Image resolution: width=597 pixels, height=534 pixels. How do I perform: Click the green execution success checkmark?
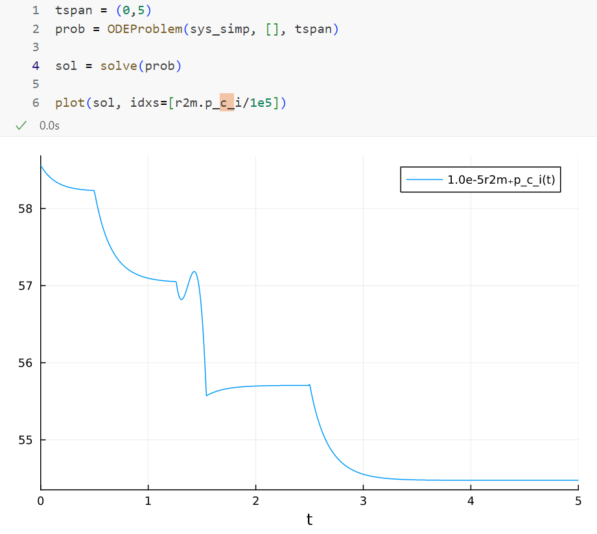tap(21, 126)
